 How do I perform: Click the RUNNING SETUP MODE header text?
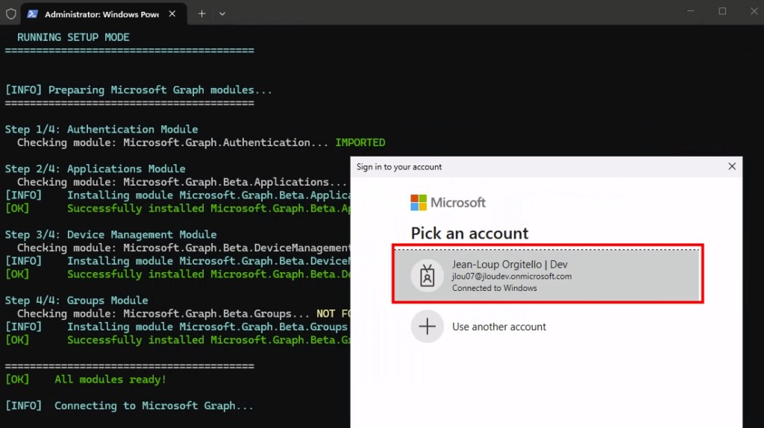[73, 37]
